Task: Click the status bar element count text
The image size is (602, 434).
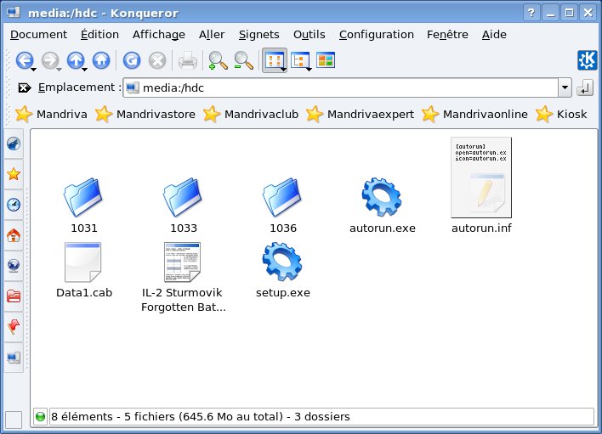Action: point(201,416)
